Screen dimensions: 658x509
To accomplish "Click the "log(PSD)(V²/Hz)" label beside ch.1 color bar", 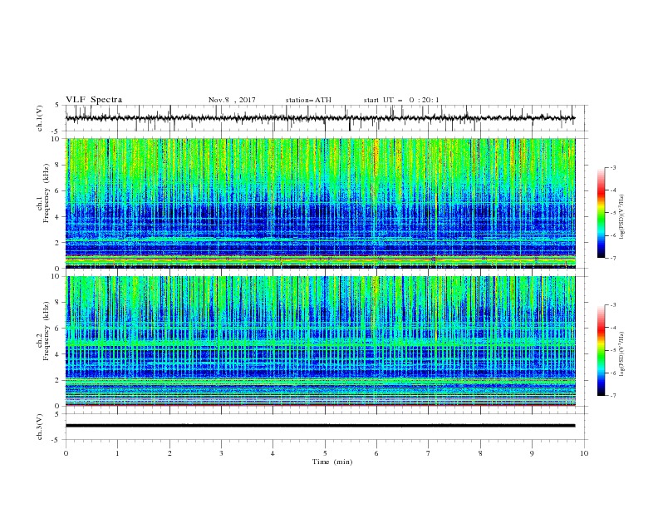I will pyautogui.click(x=622, y=217).
